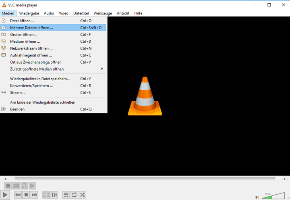Image resolution: width=290 pixels, height=200 pixels.
Task: Click the playback seek bar
Action: pyautogui.click(x=145, y=178)
